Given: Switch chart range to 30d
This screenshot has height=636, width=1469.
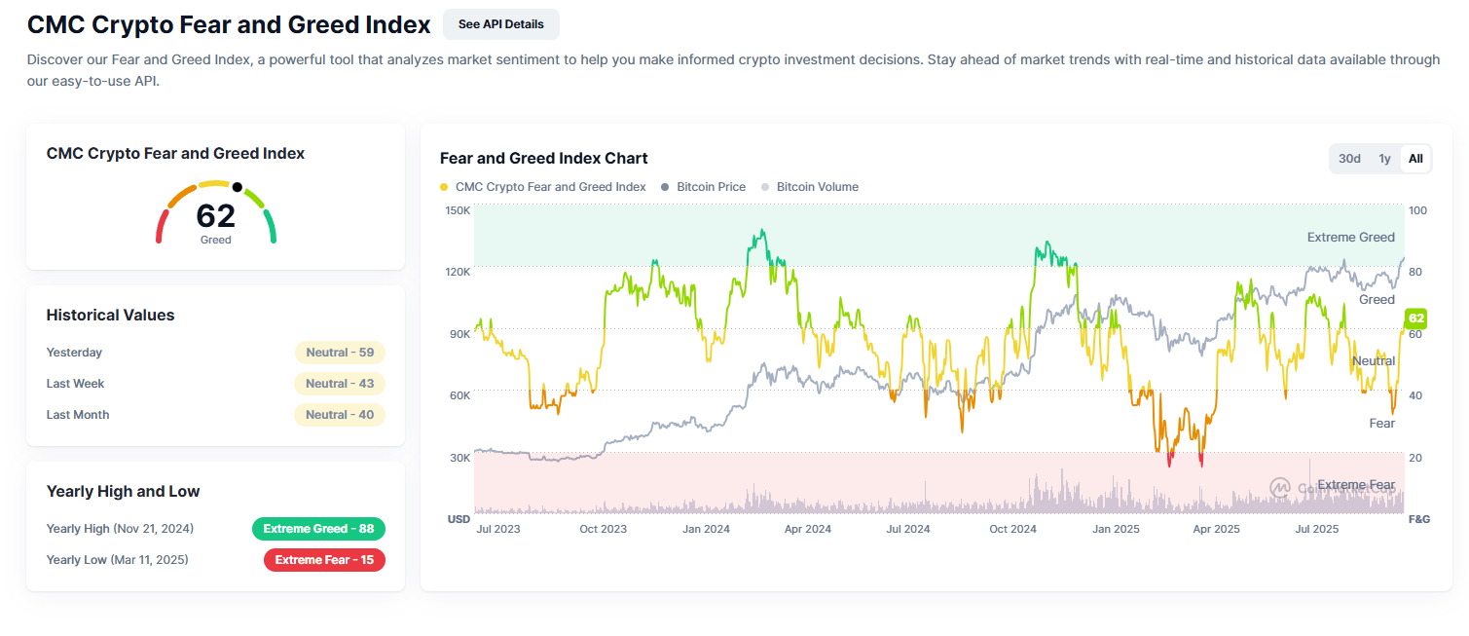Looking at the screenshot, I should click(x=1349, y=159).
